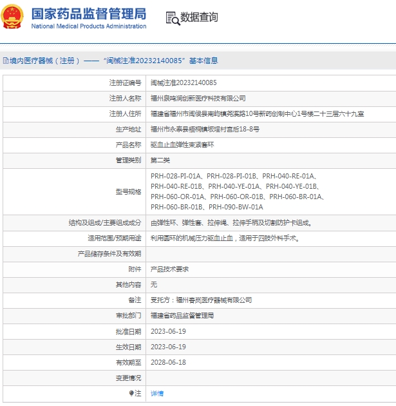Open the 详情 details link
Viewport: 396px width, 406px height.
pyautogui.click(x=157, y=393)
